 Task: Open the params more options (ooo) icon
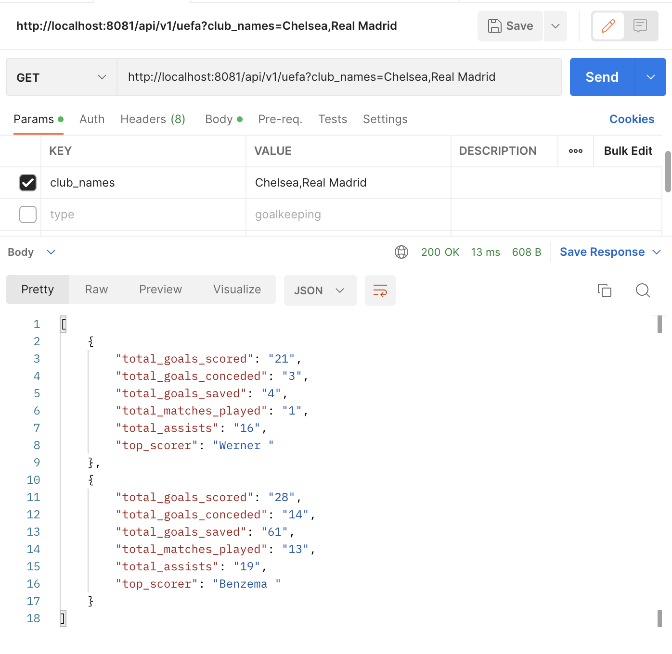click(575, 151)
